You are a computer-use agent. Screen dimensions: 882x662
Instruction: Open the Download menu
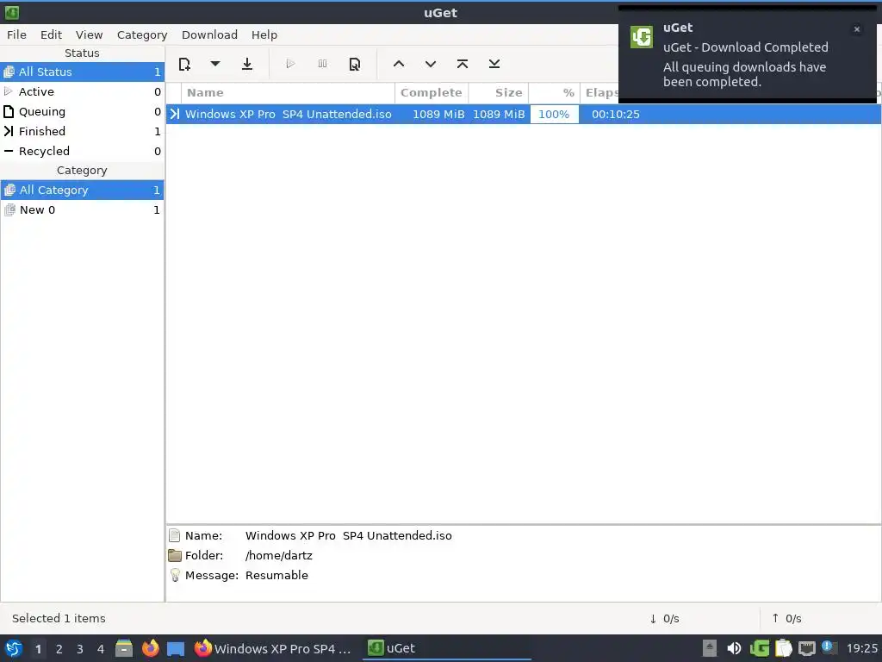(x=209, y=34)
